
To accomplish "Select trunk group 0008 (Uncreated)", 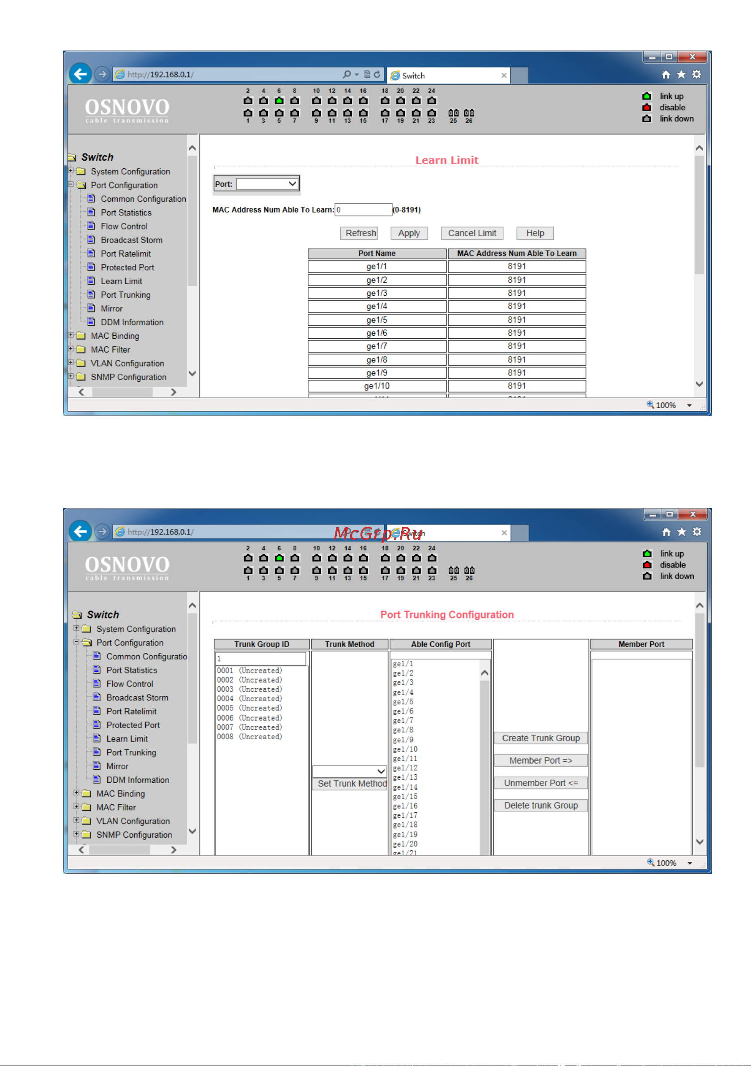I will (250, 737).
